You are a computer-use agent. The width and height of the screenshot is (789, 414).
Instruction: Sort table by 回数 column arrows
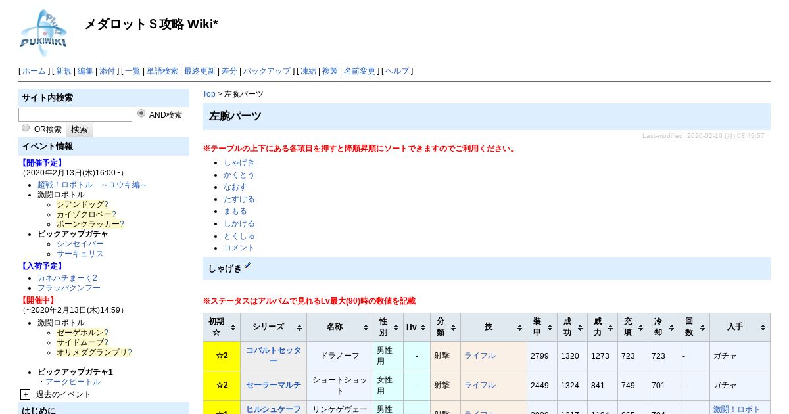click(x=702, y=327)
